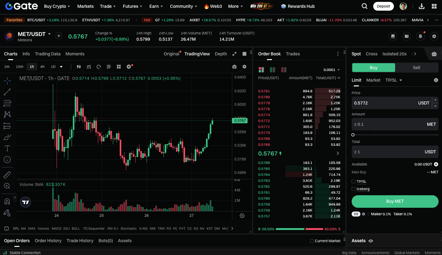Switch to the Order History tab
The width and height of the screenshot is (442, 255).
point(48,241)
